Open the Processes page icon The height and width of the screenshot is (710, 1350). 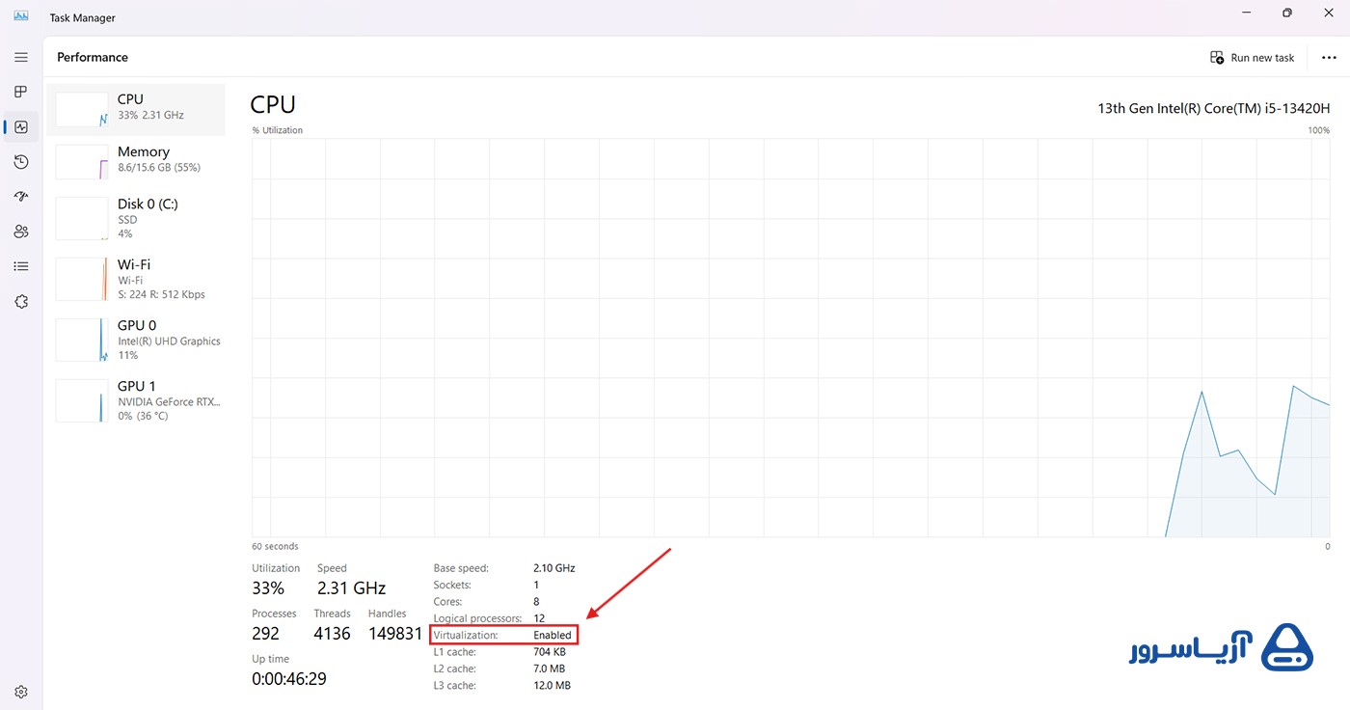click(x=21, y=92)
